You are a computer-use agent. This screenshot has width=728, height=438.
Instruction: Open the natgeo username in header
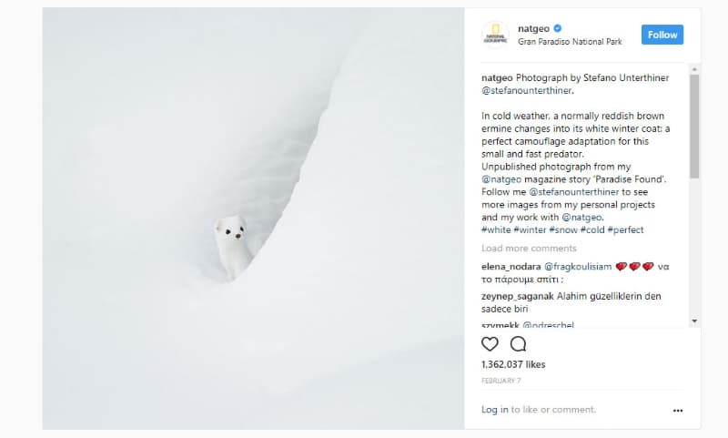(x=533, y=29)
